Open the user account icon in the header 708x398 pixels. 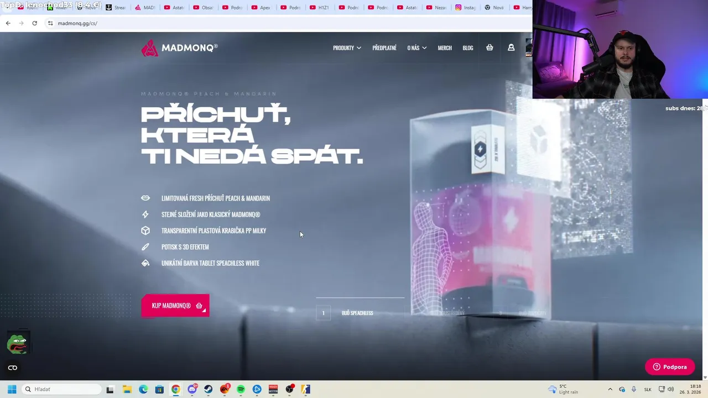click(511, 48)
